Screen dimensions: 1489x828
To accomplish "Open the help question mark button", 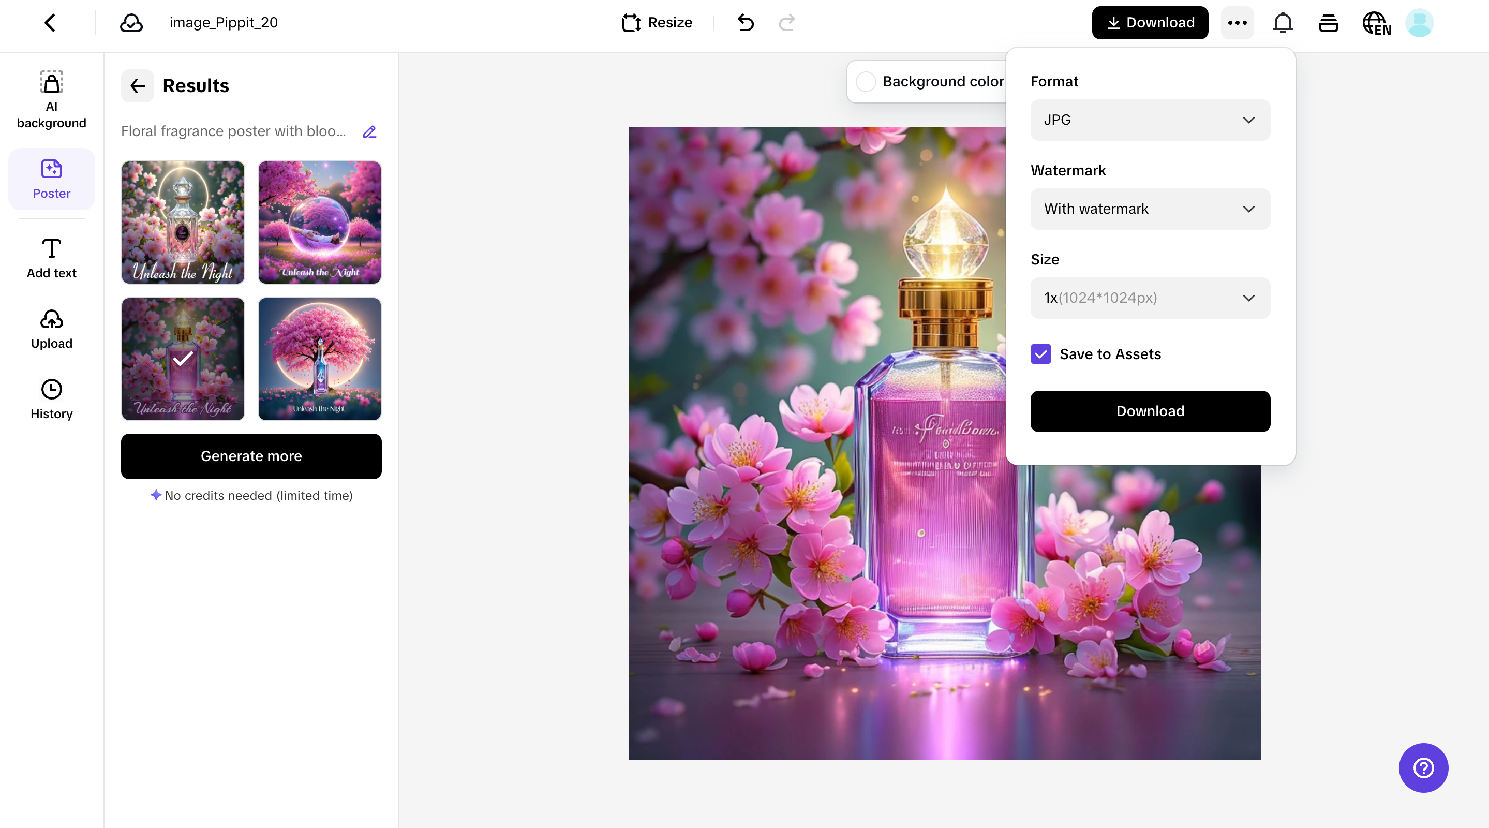I will [x=1423, y=768].
